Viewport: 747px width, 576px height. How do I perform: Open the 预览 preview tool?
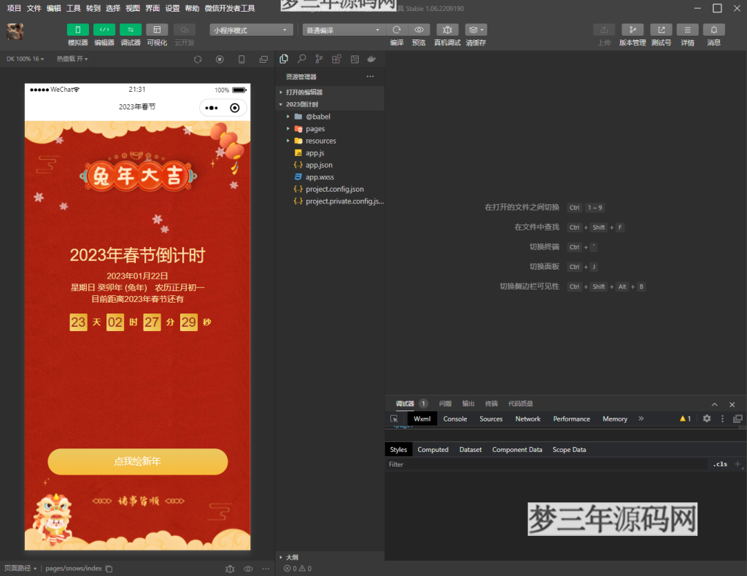(x=418, y=31)
